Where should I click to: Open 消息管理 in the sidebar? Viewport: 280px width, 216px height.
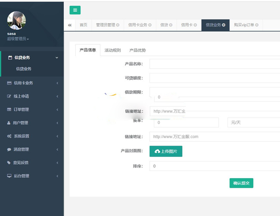32,149
